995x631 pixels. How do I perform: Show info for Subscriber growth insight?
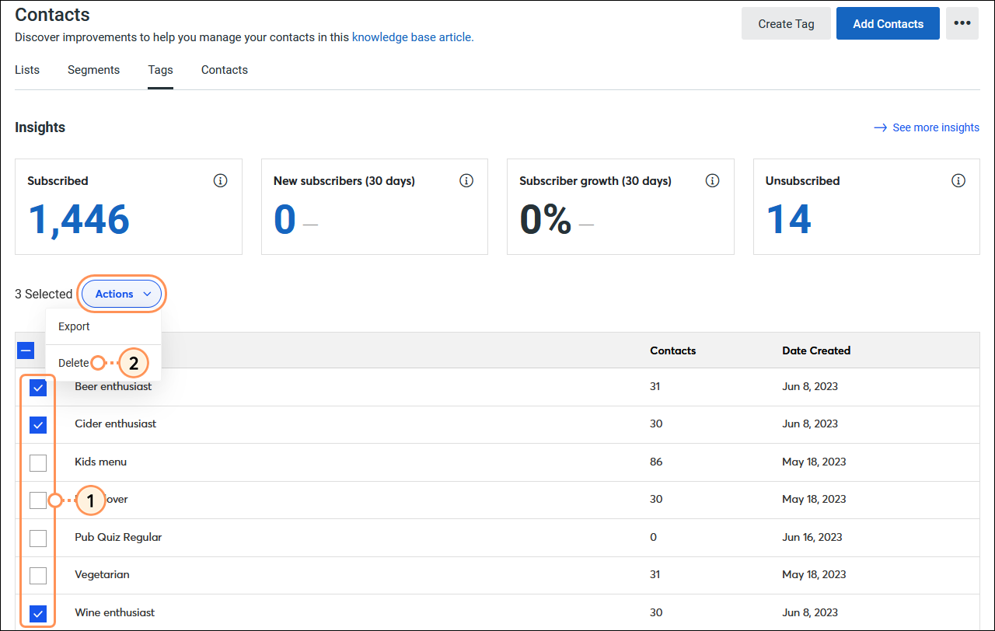[x=712, y=180]
